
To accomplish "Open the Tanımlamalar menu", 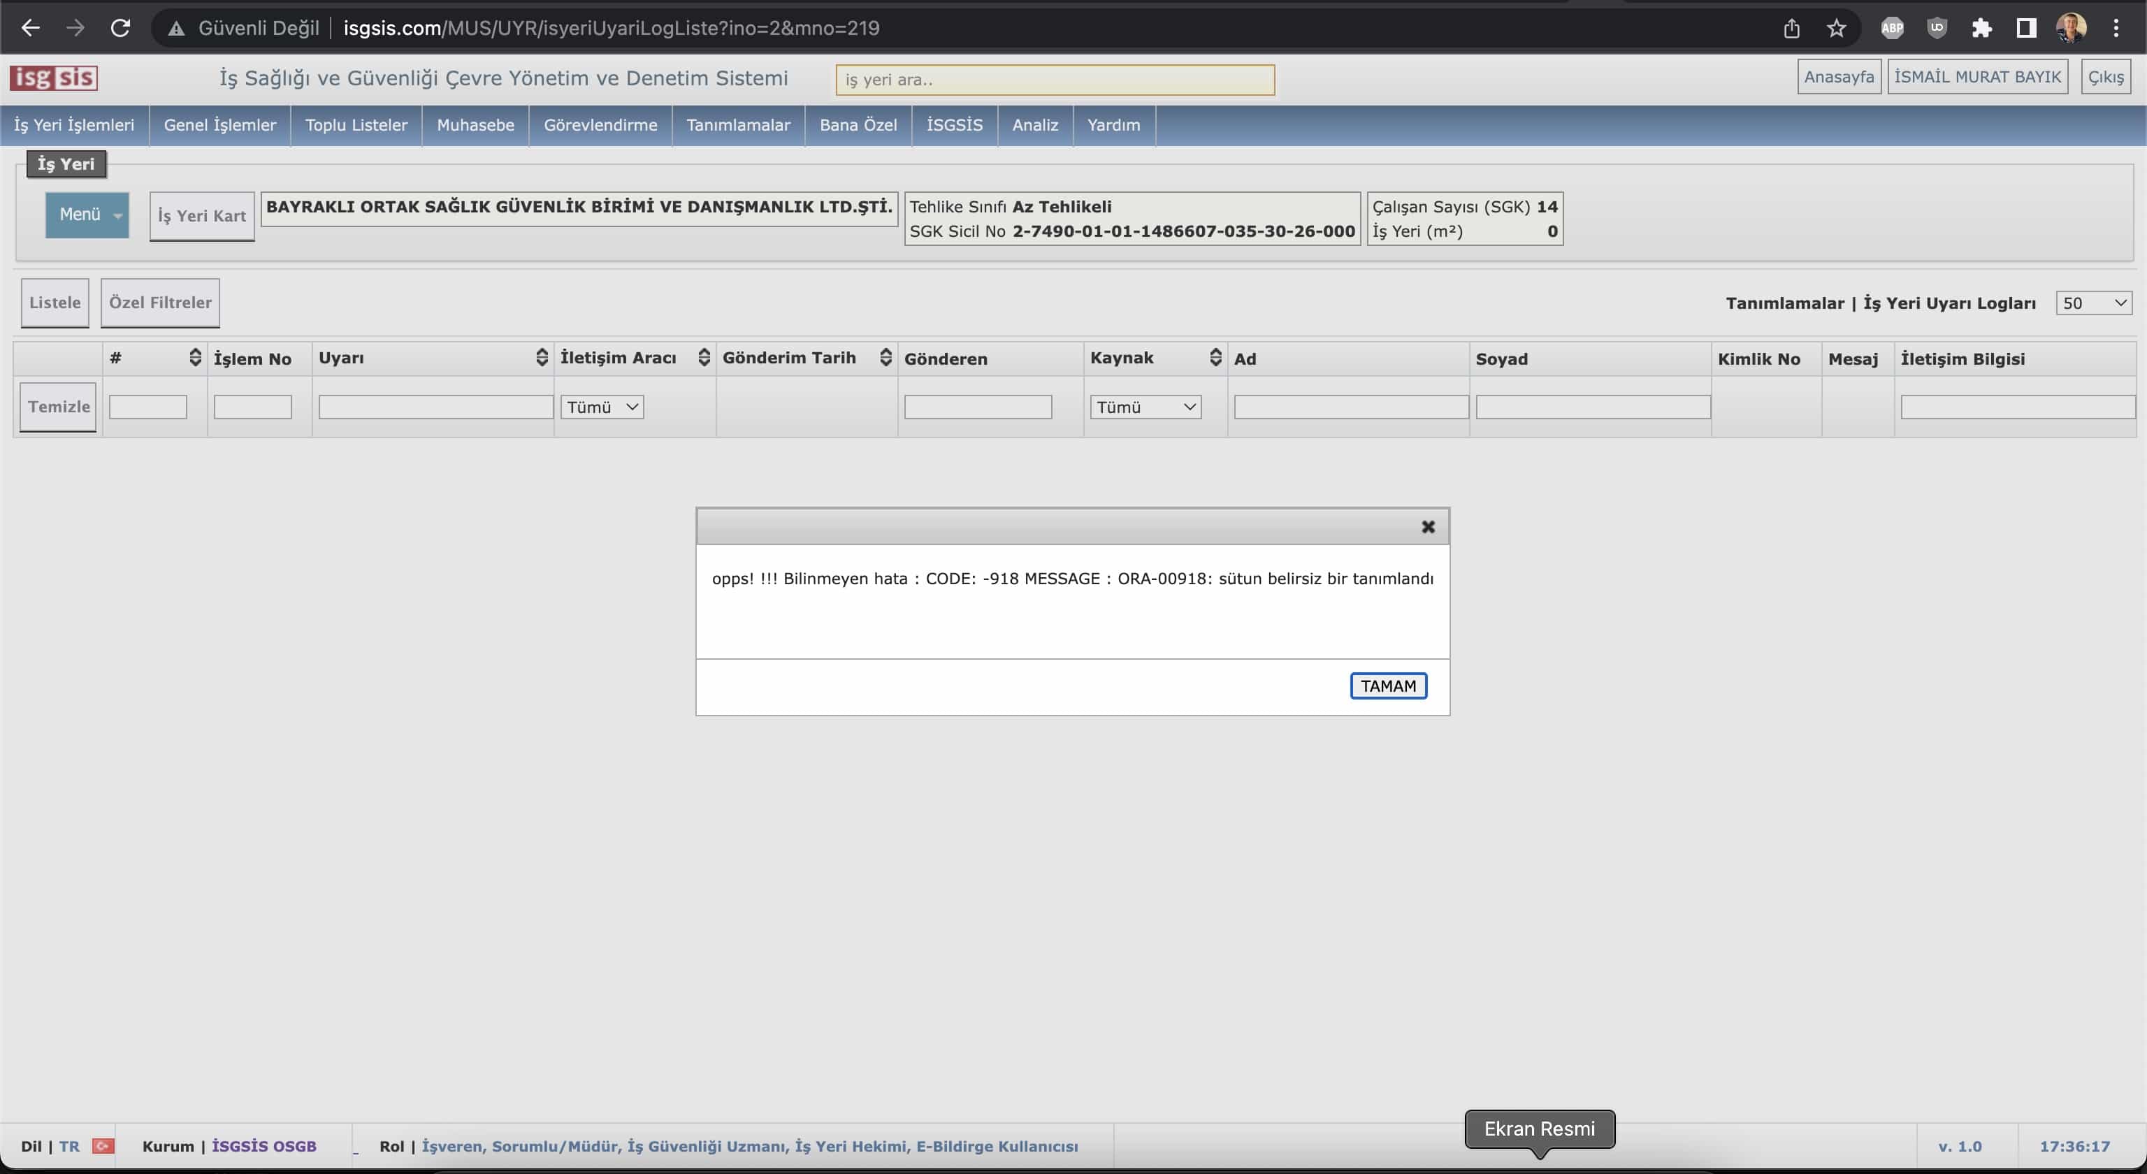I will [x=737, y=125].
